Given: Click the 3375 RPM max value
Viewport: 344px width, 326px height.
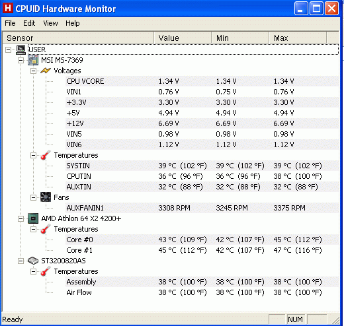Looking at the screenshot, I should pos(289,208).
